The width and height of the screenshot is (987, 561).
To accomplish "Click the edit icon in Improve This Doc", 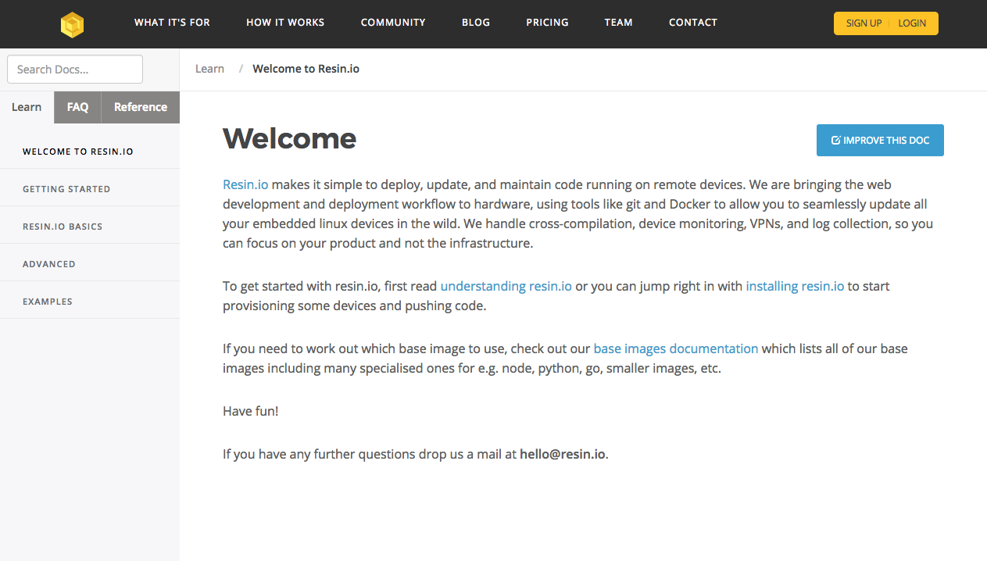I will click(x=835, y=140).
